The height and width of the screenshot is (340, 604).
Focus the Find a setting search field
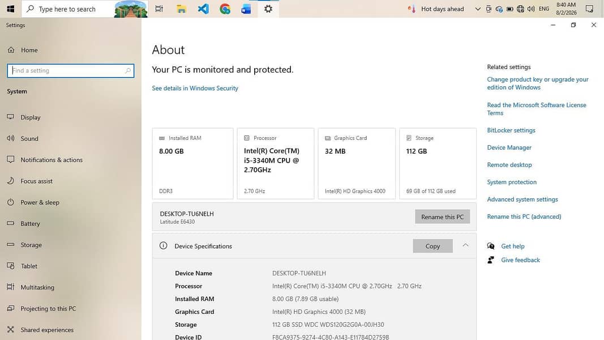click(x=71, y=70)
